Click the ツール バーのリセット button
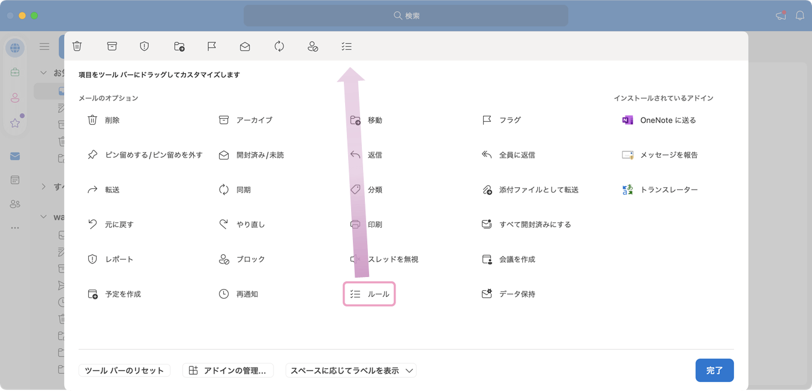This screenshot has width=812, height=391. pyautogui.click(x=124, y=371)
